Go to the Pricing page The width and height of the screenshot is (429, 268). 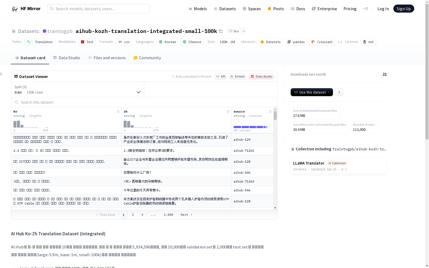point(350,9)
